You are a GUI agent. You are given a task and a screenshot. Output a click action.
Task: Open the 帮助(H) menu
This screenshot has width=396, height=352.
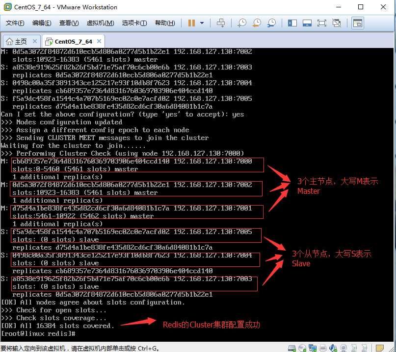click(165, 23)
